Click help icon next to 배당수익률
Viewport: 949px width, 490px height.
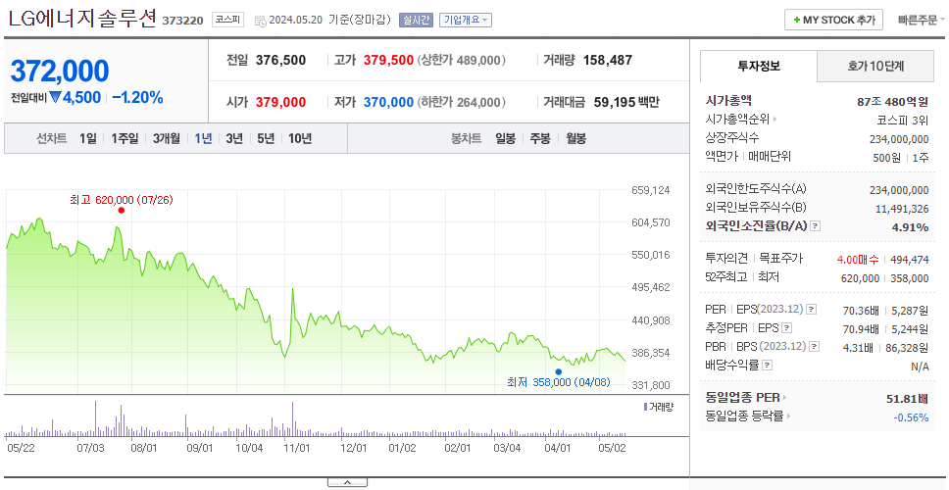point(767,366)
